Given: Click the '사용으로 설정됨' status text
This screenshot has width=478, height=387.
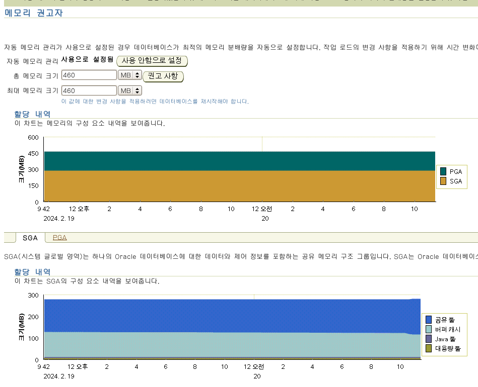Looking at the screenshot, I should pos(87,59).
